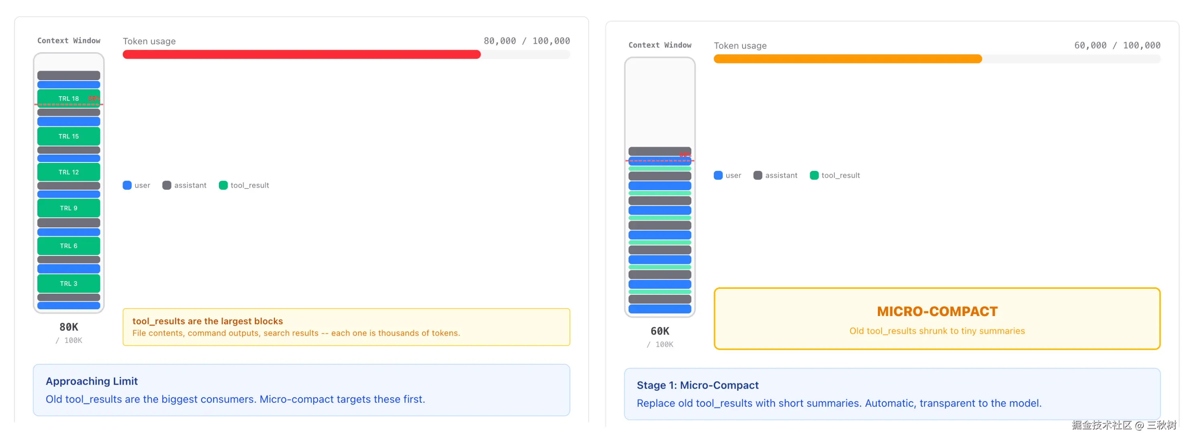The image size is (1188, 442).
Task: Select the TRL 9 block
Action: point(68,208)
